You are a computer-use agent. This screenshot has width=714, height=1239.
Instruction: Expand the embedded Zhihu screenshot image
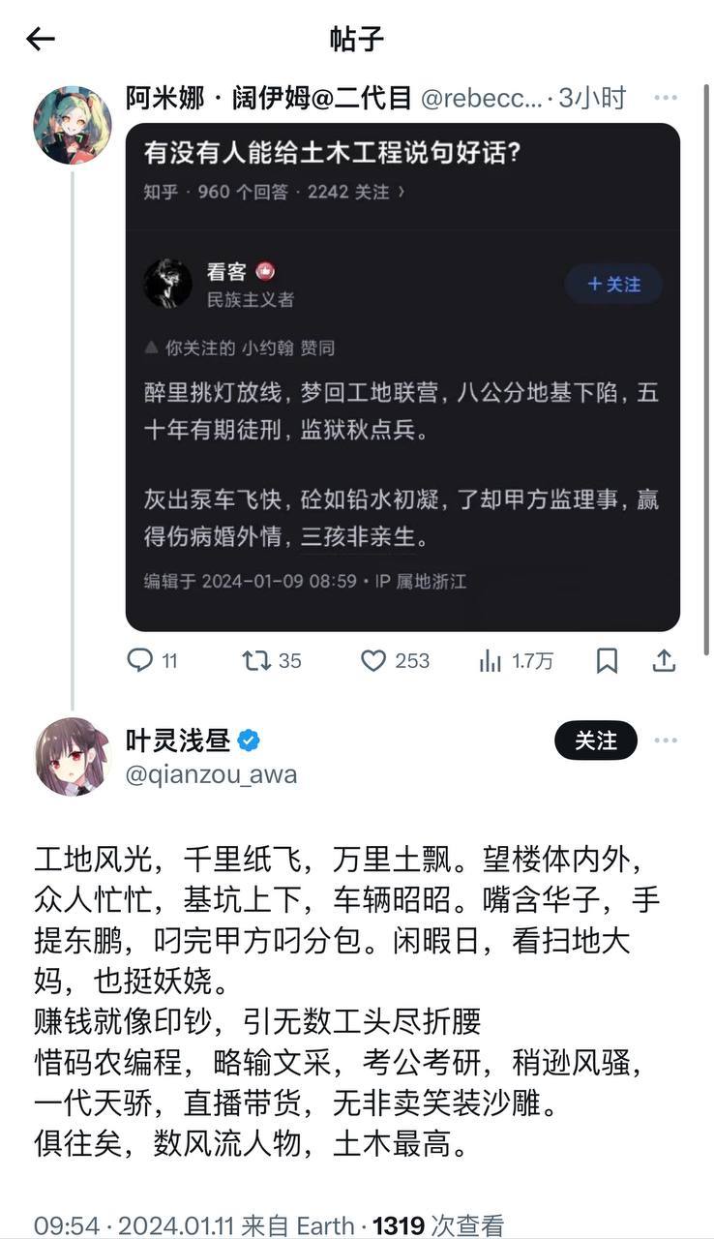[x=402, y=378]
